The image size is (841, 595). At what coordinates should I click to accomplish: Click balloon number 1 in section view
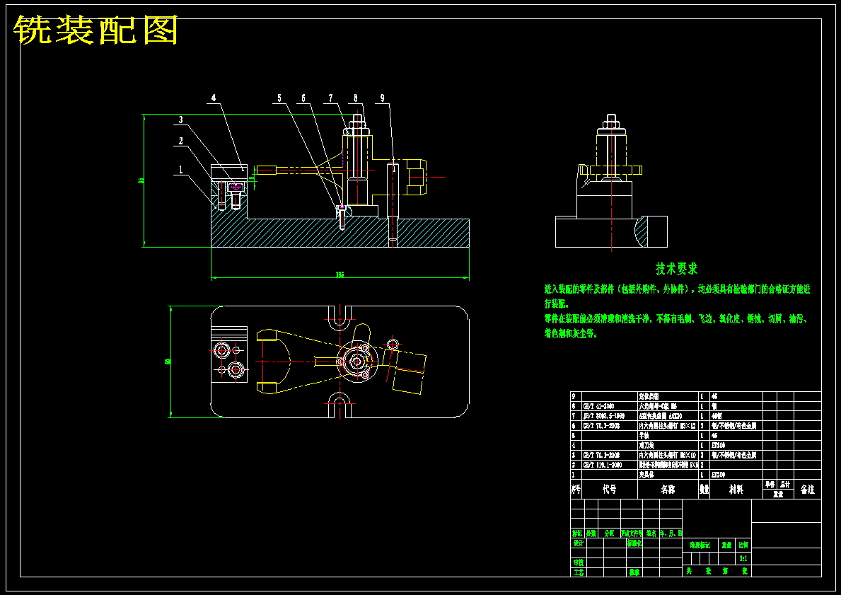click(181, 170)
